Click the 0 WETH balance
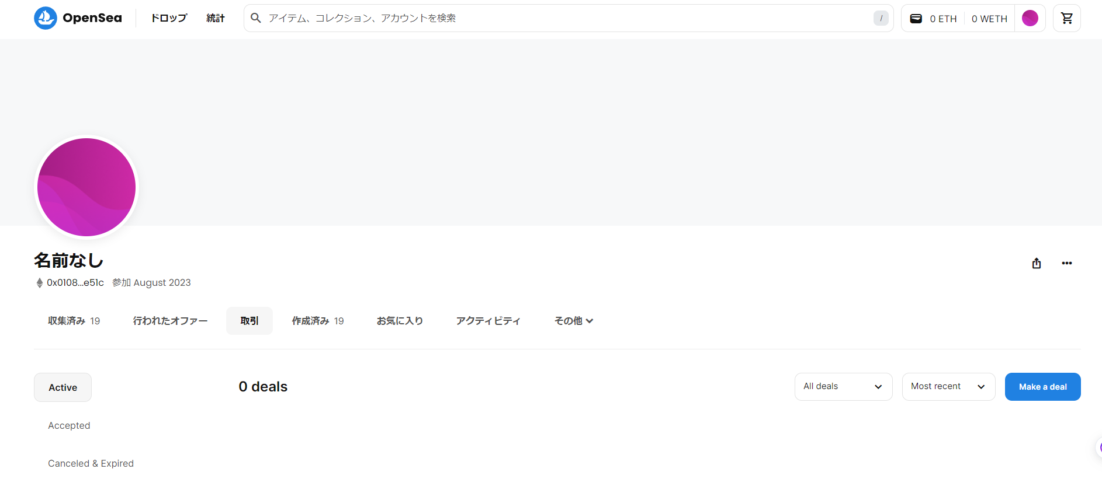Image resolution: width=1102 pixels, height=497 pixels. click(989, 19)
